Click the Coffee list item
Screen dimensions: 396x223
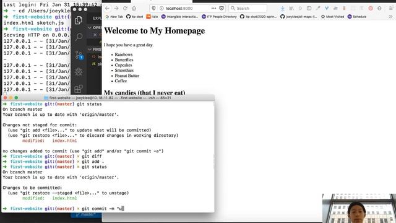pyautogui.click(x=121, y=81)
